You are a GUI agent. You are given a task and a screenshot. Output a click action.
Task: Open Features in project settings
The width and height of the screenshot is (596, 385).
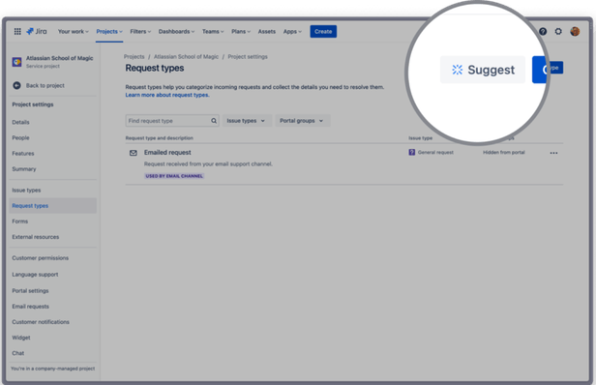(23, 153)
